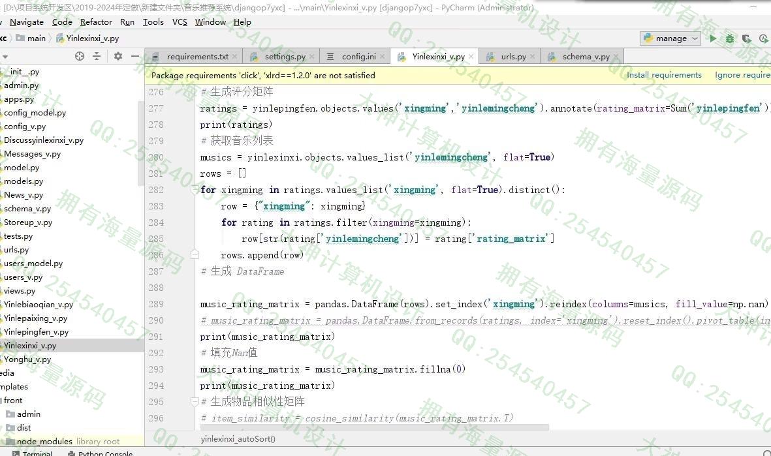
Task: Click yinlexinxi_autoSort() breadcrumb below editor
Action: [x=238, y=439]
